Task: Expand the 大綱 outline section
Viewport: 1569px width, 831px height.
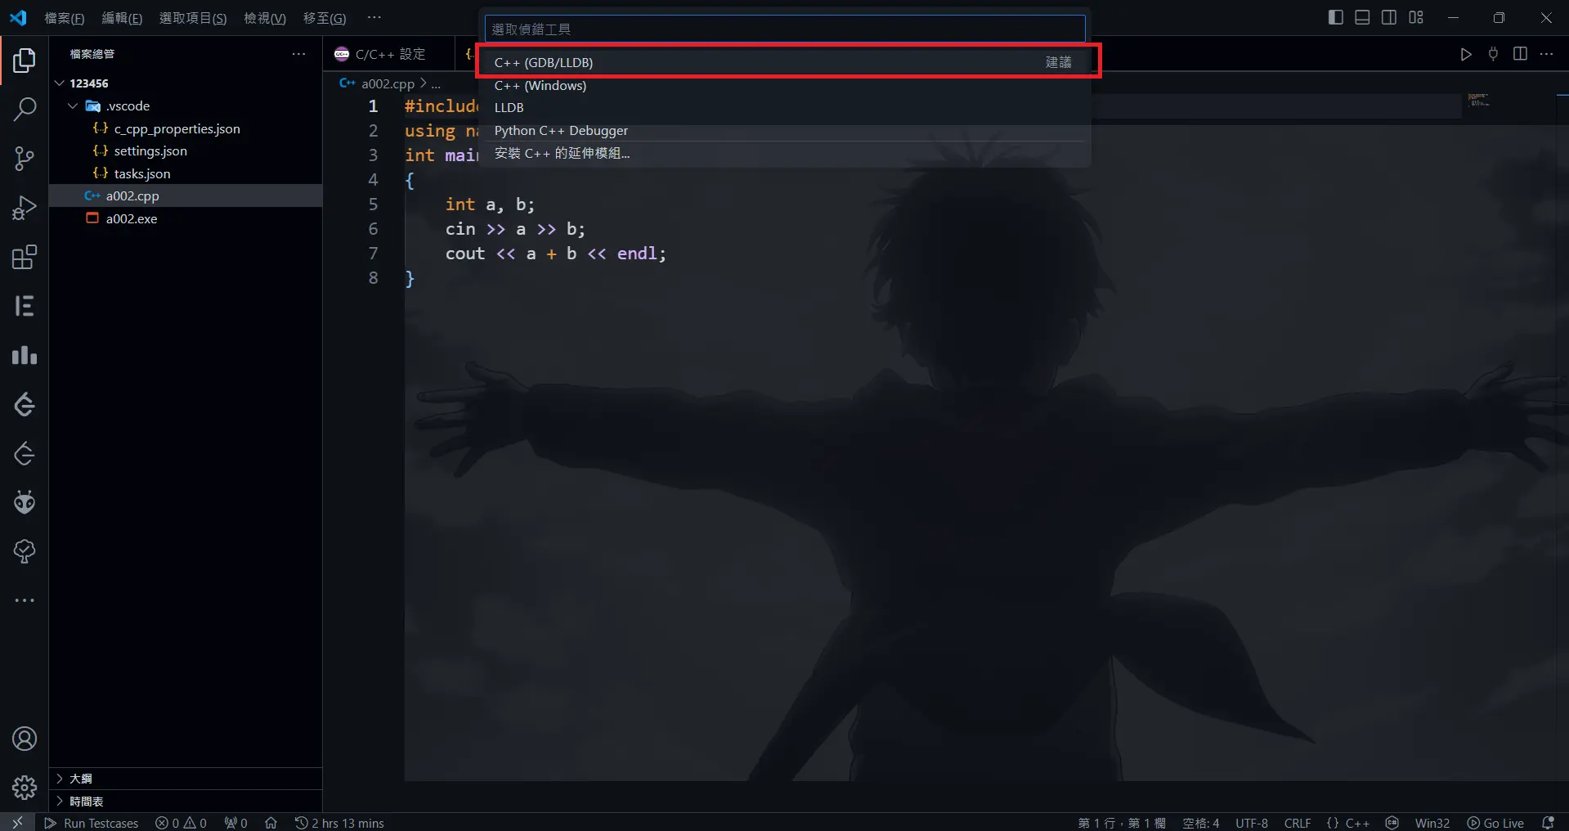Action: click(x=80, y=779)
